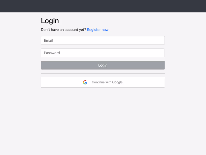Click left side of Google sign-in button

point(53,82)
